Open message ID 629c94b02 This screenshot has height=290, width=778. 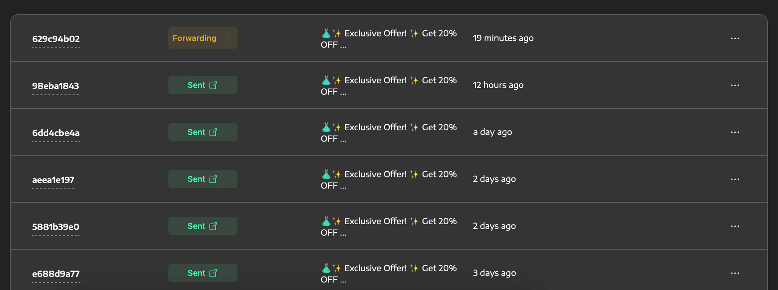[56, 39]
